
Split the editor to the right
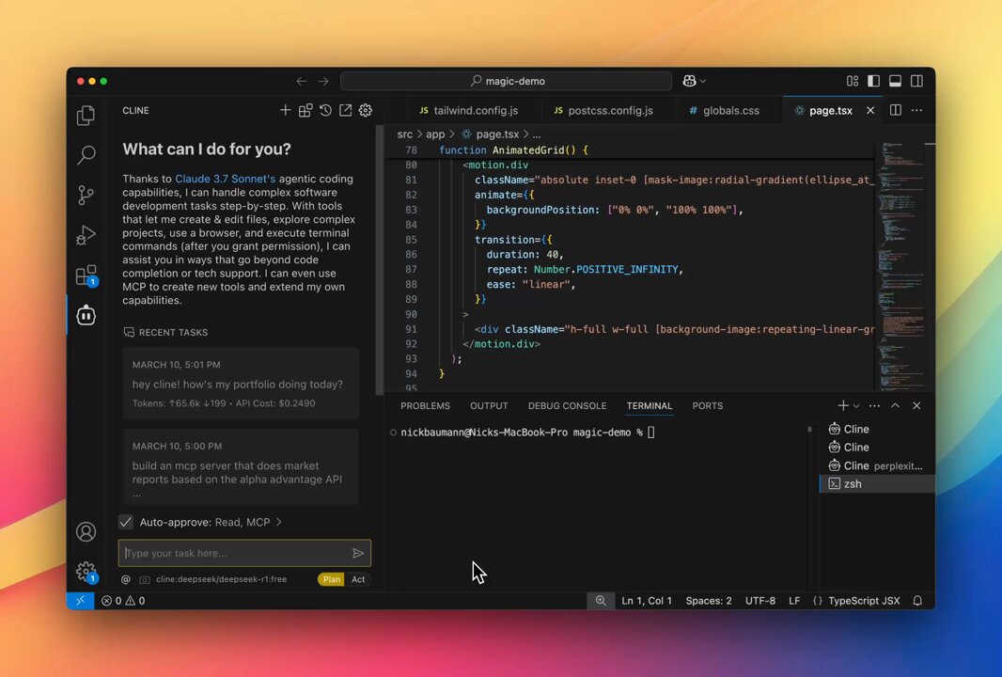tap(895, 111)
